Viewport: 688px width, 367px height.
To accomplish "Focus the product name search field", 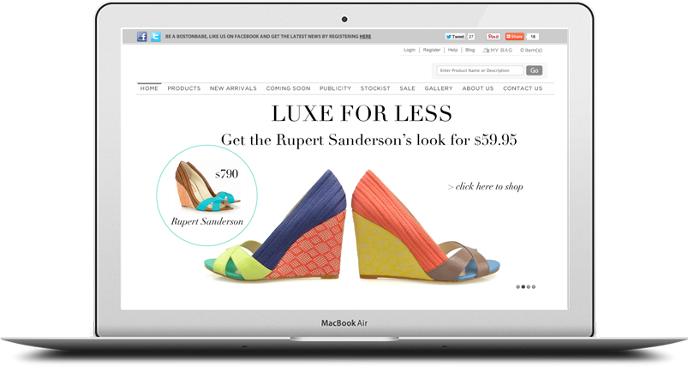I will point(480,70).
